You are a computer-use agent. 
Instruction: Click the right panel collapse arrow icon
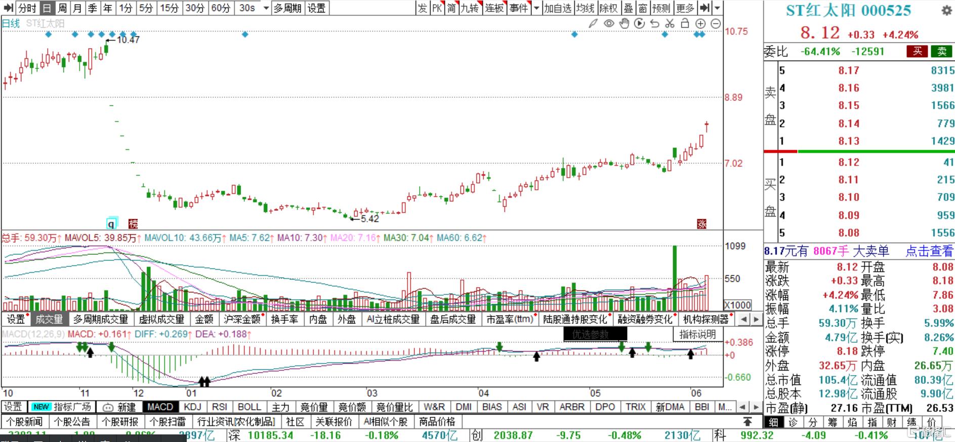(704, 8)
